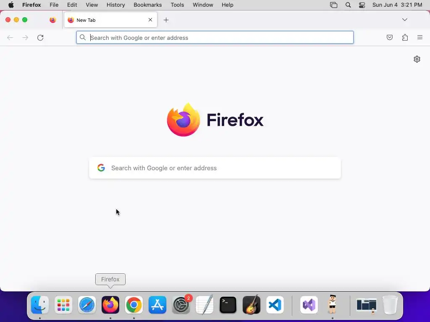
Task: Open new tab page personalize gear
Action: tap(417, 59)
